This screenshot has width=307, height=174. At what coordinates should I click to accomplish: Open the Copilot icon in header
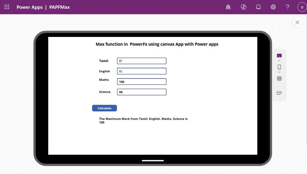point(243,7)
